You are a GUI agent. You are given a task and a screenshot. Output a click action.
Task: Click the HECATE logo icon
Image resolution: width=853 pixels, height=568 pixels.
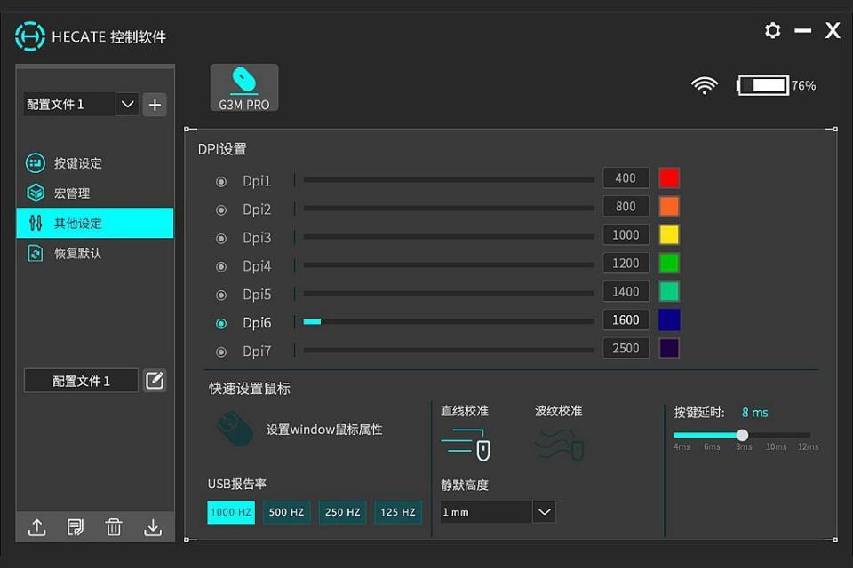[30, 36]
